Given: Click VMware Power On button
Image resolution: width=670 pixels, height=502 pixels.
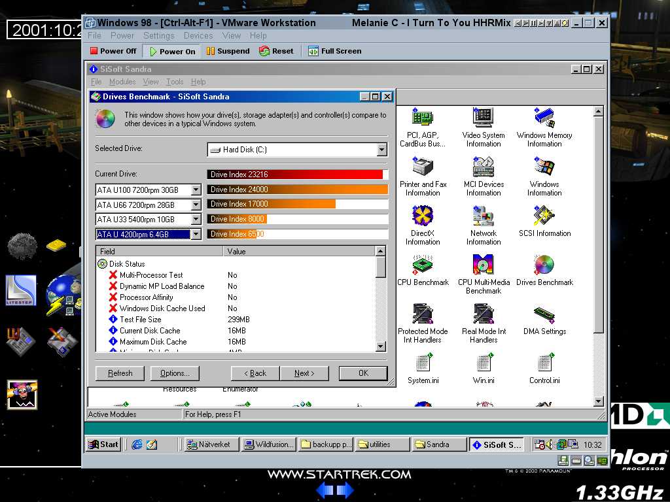Looking at the screenshot, I should tap(172, 51).
